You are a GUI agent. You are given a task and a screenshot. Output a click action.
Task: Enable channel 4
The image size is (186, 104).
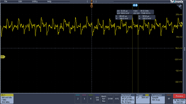coord(91,99)
